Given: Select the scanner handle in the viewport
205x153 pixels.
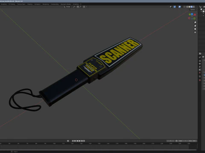Looking at the screenshot, I should point(64,88).
